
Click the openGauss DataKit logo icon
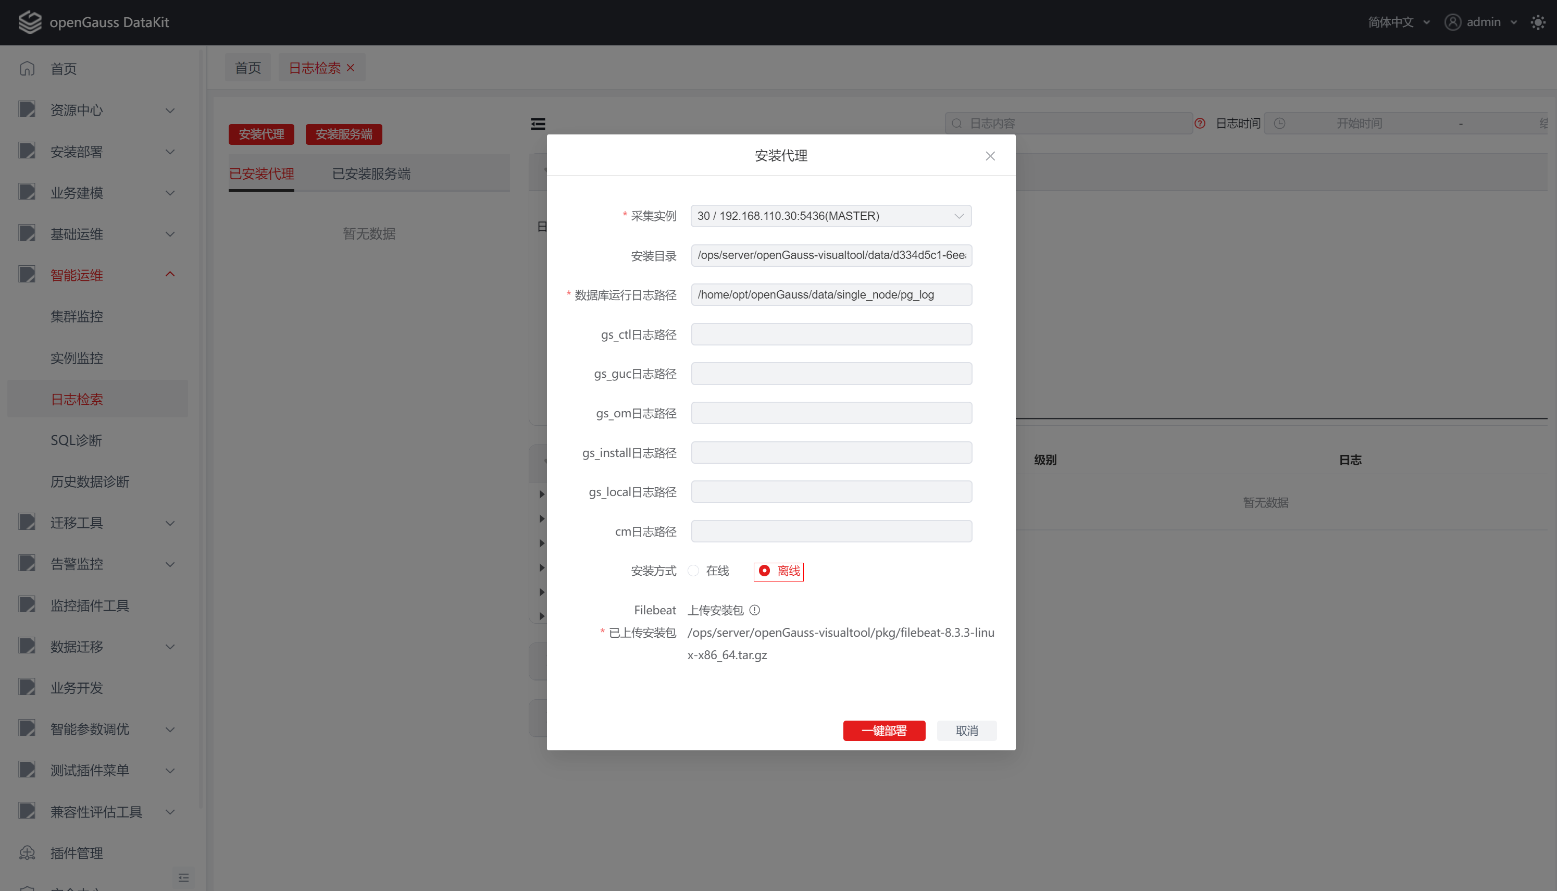pyautogui.click(x=29, y=22)
